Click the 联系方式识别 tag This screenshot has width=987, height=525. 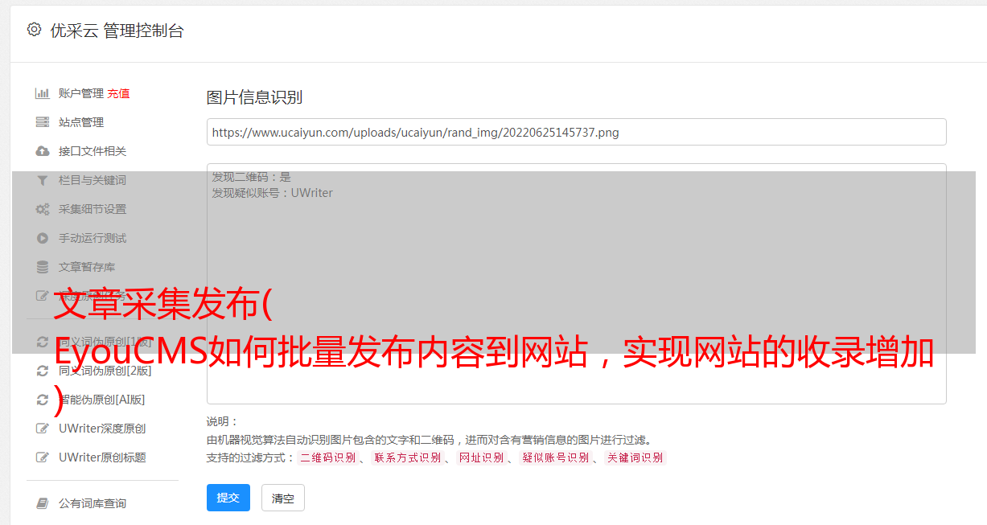click(407, 457)
